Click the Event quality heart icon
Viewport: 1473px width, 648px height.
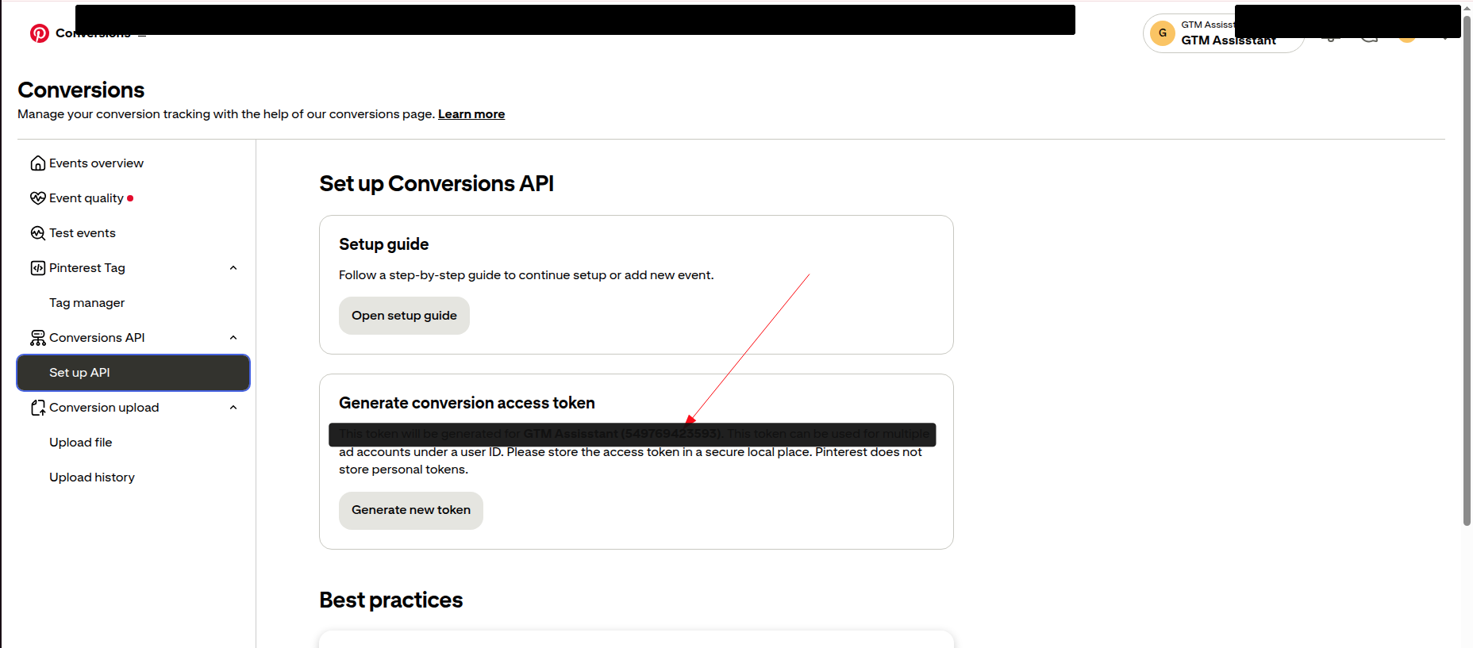[37, 198]
